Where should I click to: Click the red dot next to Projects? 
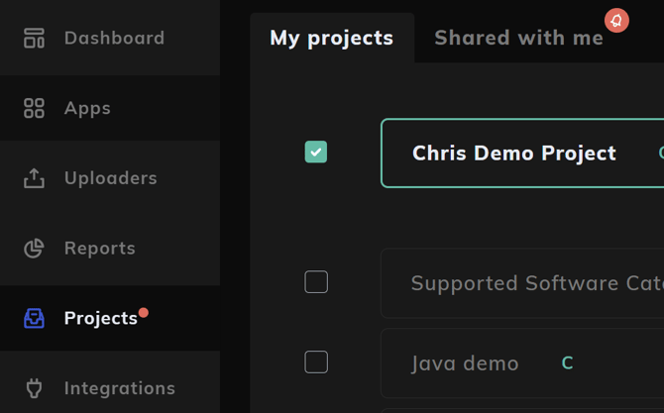(144, 313)
